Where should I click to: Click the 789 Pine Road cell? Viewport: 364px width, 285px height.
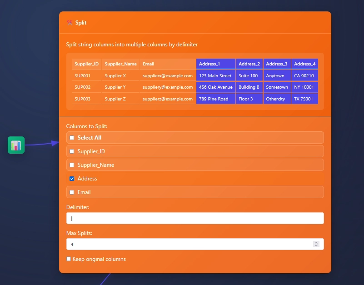click(x=216, y=99)
